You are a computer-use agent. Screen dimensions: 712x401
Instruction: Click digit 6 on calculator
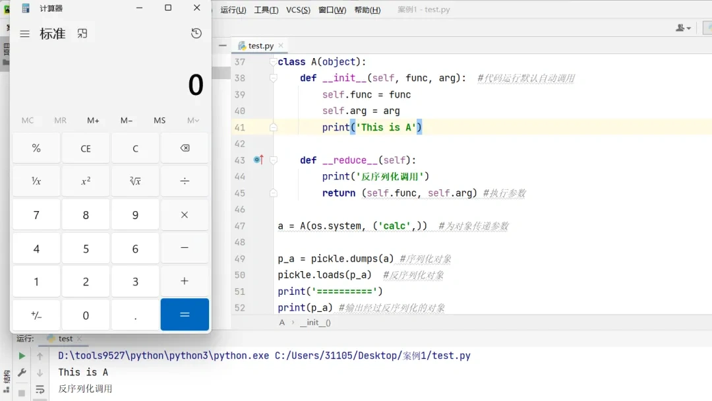click(x=135, y=249)
